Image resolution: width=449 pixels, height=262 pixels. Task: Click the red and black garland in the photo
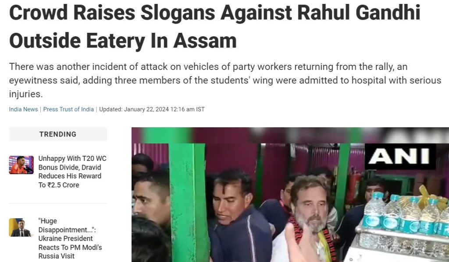pyautogui.click(x=312, y=237)
